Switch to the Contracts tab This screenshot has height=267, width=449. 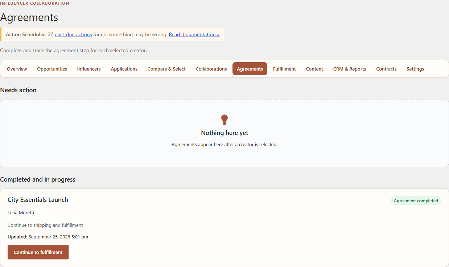click(x=386, y=69)
